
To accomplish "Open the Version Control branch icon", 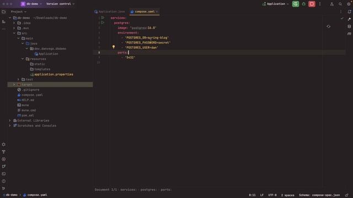I will pos(4,188).
